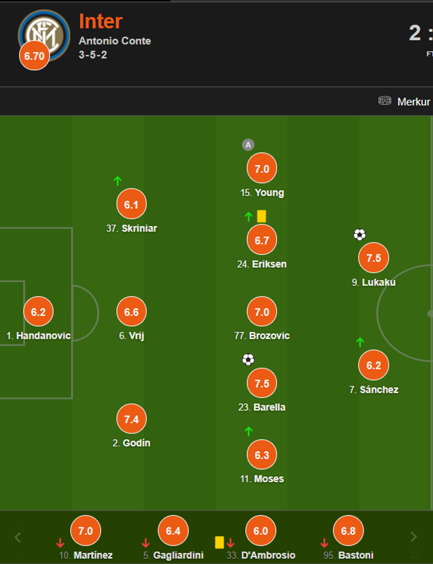433x564 pixels.
Task: Open the Inter team name link
Action: (101, 21)
